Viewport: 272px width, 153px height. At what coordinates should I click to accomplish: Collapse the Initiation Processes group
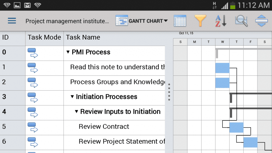click(x=72, y=97)
